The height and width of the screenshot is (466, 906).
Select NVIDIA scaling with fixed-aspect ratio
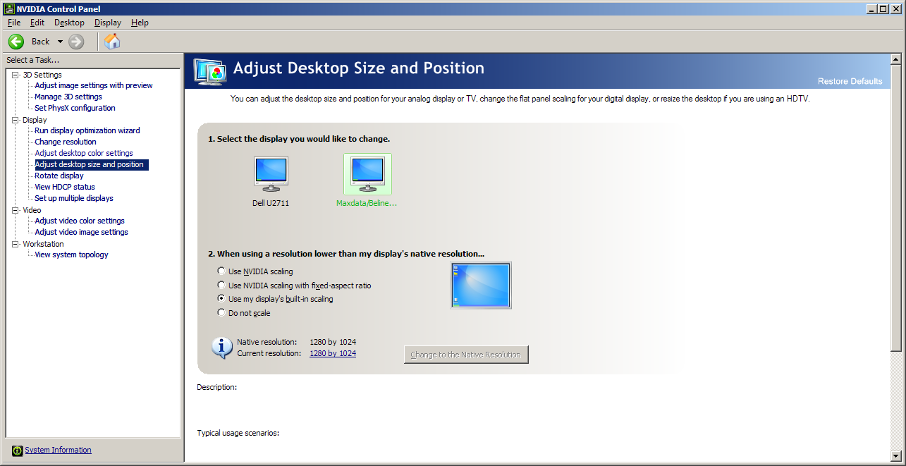[221, 285]
